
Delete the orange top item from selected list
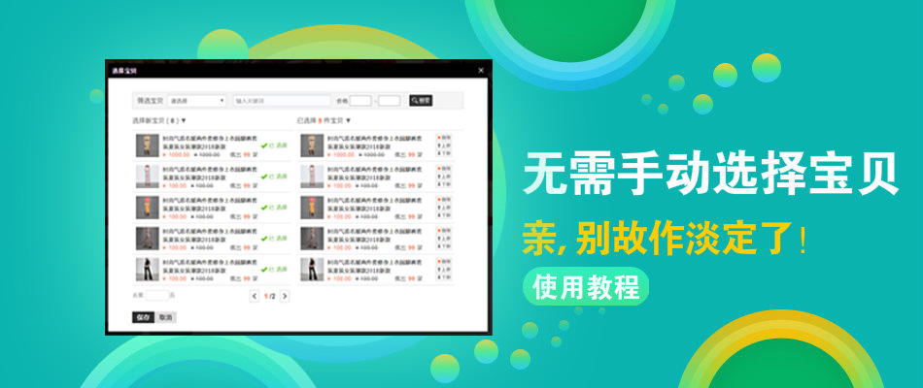[x=444, y=200]
